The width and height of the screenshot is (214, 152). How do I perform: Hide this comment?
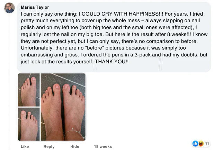75,146
